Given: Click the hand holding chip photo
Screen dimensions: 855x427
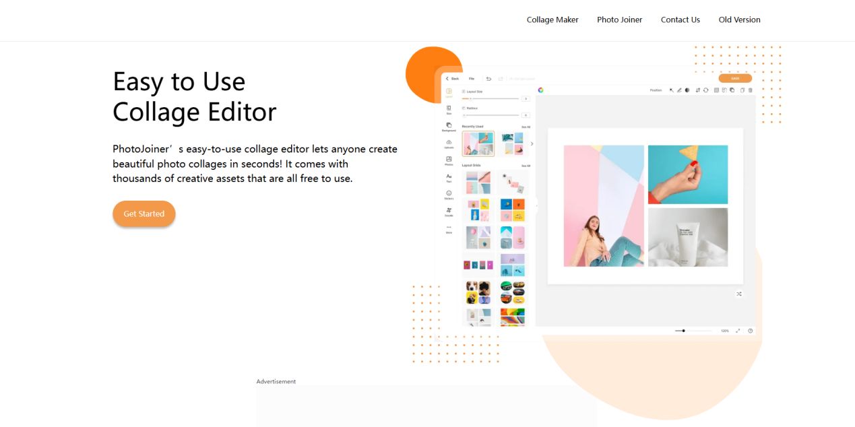Looking at the screenshot, I should tap(688, 174).
